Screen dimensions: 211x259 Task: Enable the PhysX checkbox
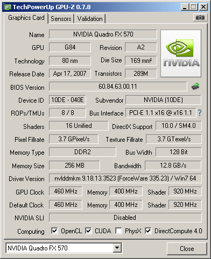[x=118, y=231]
